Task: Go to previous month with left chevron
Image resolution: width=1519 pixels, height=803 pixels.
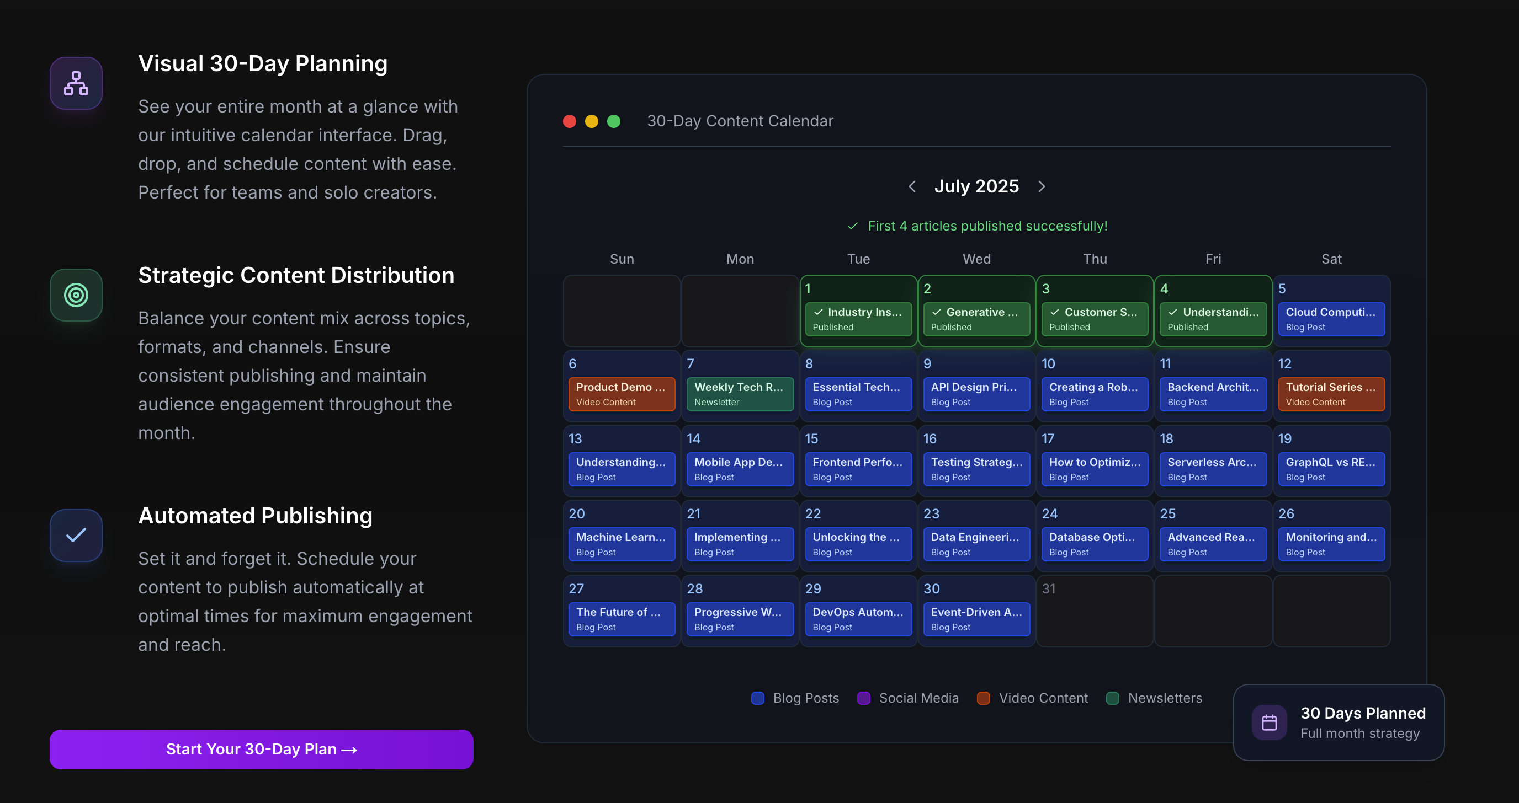Action: coord(912,187)
